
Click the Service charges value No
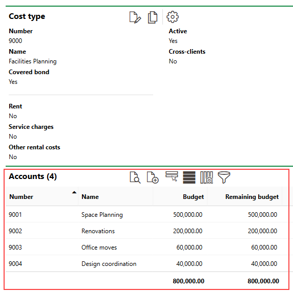(13, 137)
